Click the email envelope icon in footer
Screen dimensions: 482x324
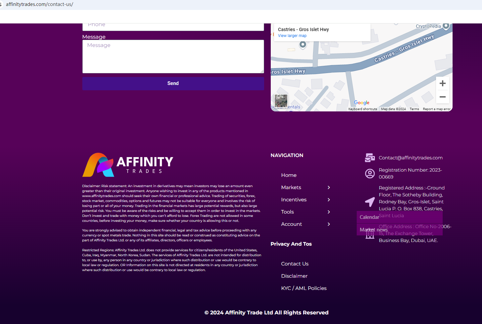click(370, 158)
